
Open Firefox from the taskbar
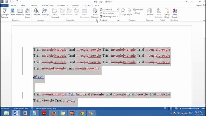tap(53, 113)
